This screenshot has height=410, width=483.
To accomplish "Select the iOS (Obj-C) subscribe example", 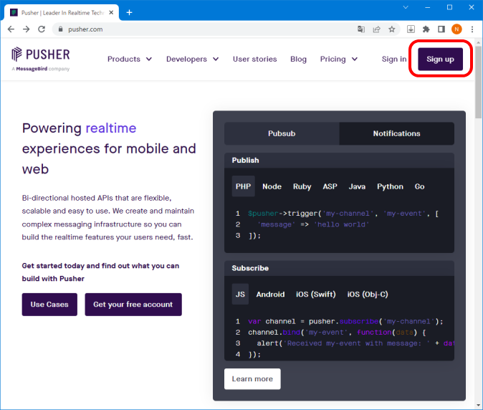I will (368, 294).
